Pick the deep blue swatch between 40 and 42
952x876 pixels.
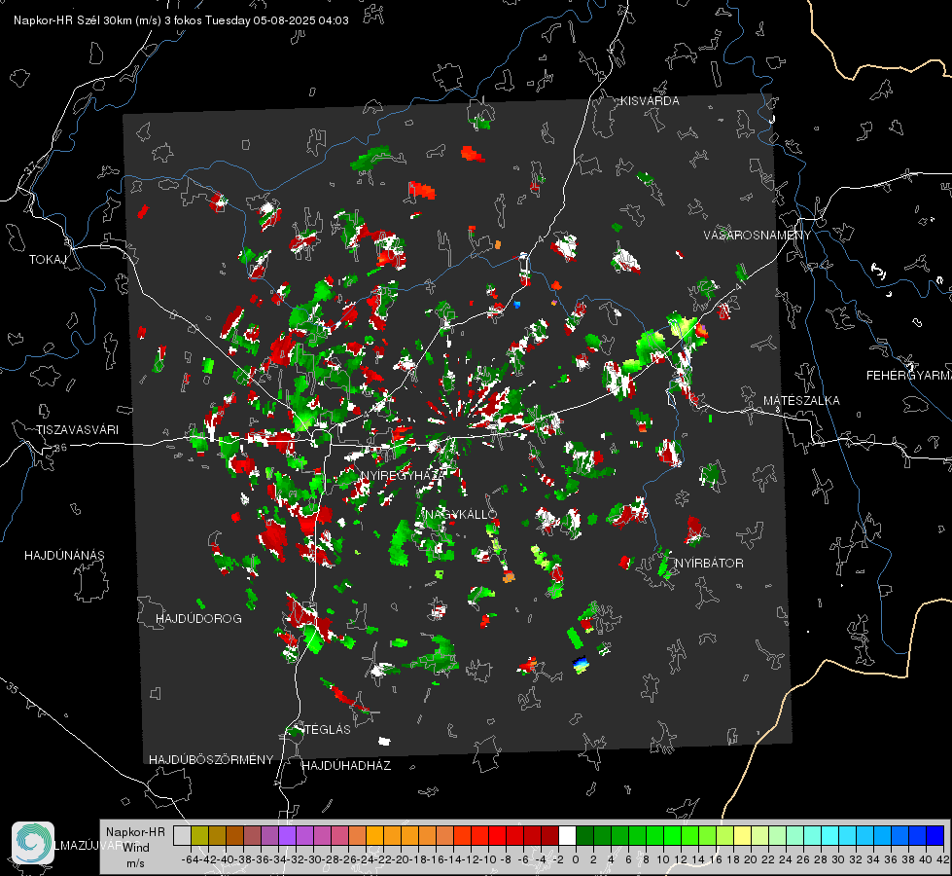click(x=935, y=836)
